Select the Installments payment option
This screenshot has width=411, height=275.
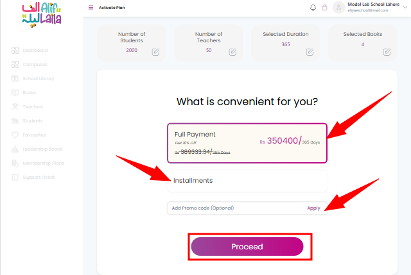[x=247, y=181]
